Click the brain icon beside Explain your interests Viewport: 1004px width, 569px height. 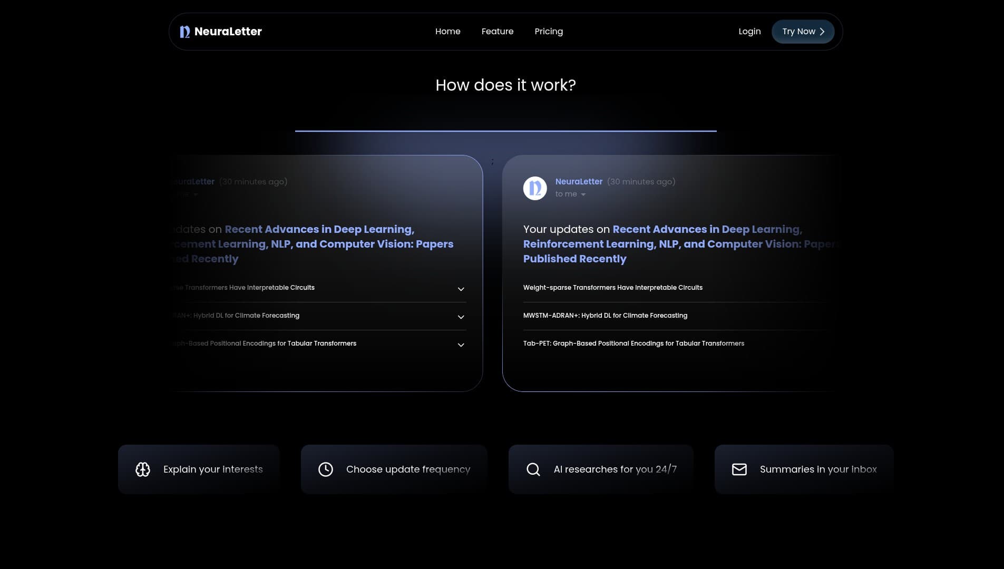pyautogui.click(x=143, y=469)
